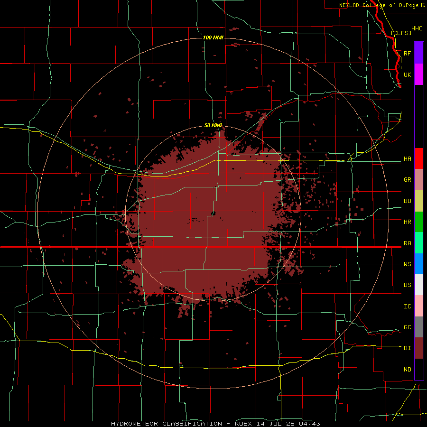The height and width of the screenshot is (427, 427).
Task: Select the WS blue legend swatch
Action: pyautogui.click(x=419, y=264)
